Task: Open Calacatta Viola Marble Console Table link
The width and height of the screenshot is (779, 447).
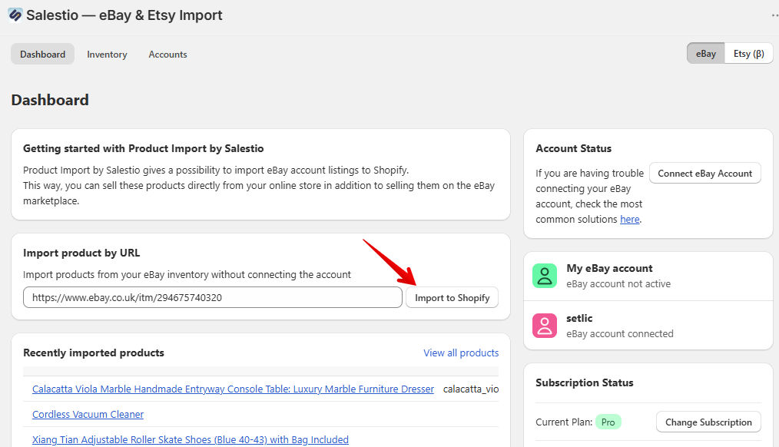Action: (x=233, y=389)
